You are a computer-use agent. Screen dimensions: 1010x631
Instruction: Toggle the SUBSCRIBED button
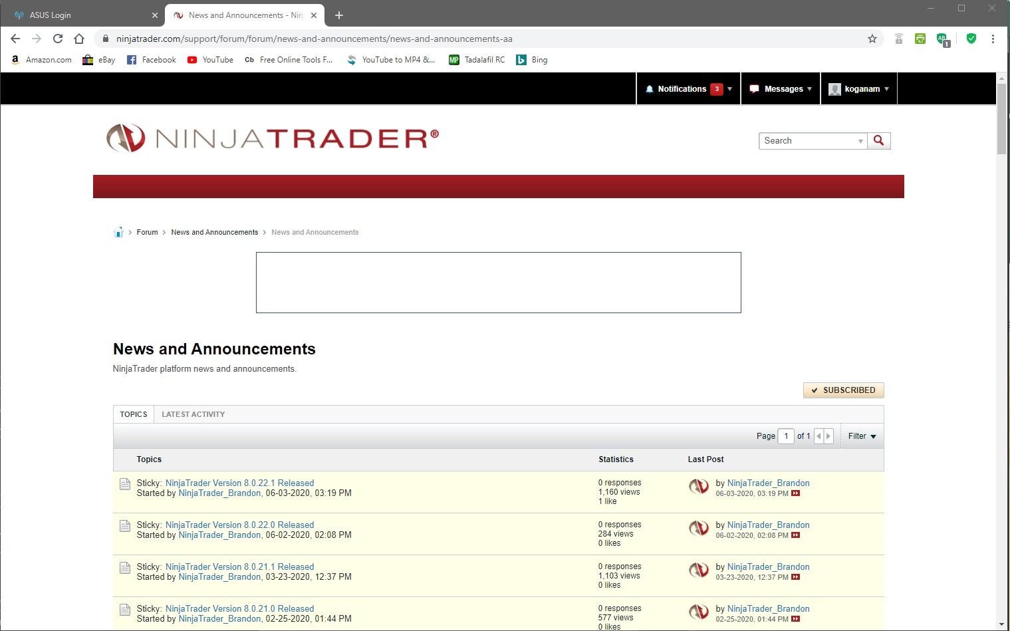point(843,390)
